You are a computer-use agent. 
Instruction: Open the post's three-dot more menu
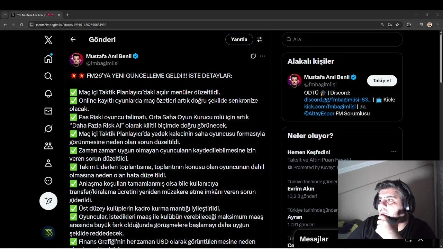tap(262, 56)
